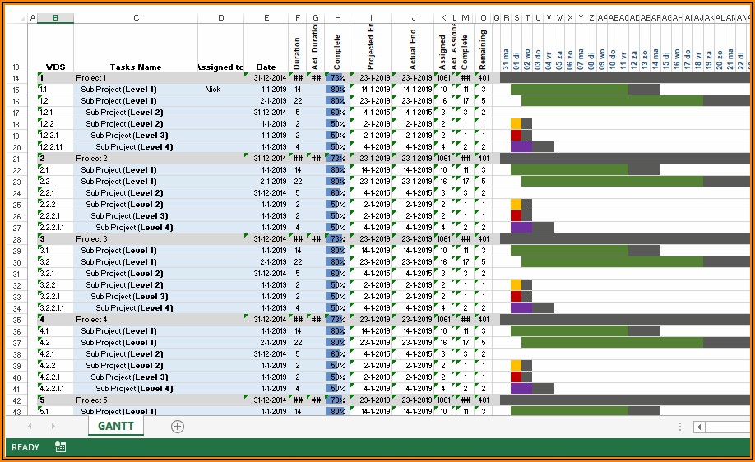The image size is (755, 462).
Task: Select the Project 3 task cell
Action: pos(136,239)
